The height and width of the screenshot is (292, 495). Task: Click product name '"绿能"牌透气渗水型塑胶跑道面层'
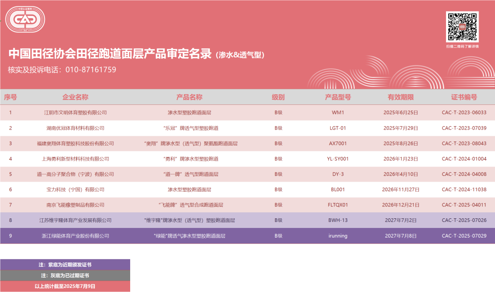(189, 236)
